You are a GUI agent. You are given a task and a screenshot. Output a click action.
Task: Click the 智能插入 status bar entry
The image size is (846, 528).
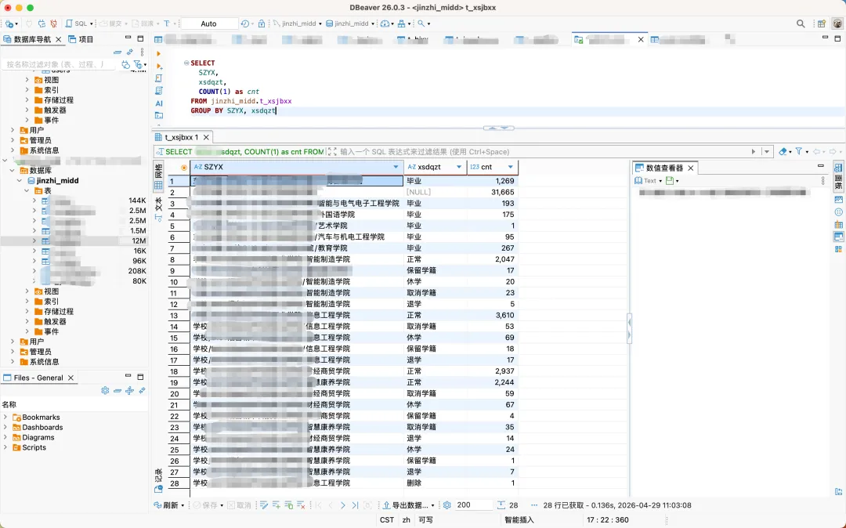click(519, 520)
